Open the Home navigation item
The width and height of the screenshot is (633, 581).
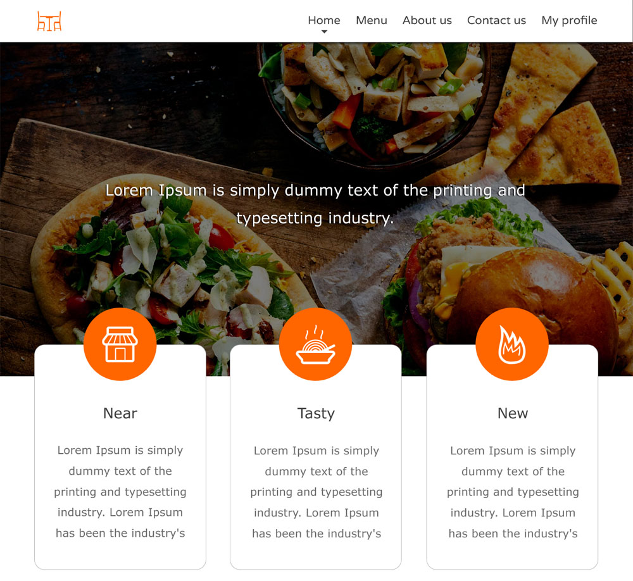[323, 20]
